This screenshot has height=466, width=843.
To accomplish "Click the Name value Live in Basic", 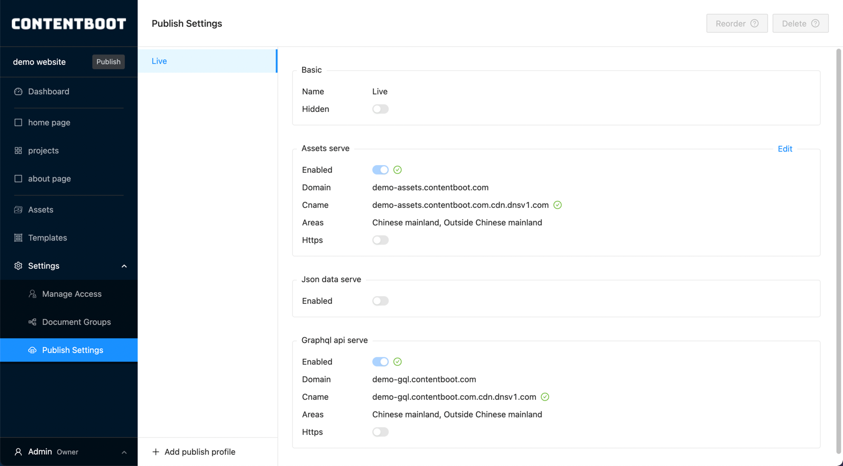I will pos(380,91).
